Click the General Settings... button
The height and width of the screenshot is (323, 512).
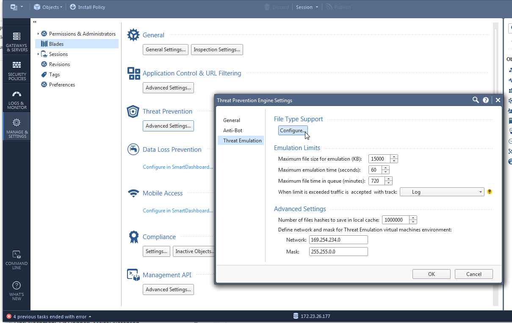tap(166, 50)
